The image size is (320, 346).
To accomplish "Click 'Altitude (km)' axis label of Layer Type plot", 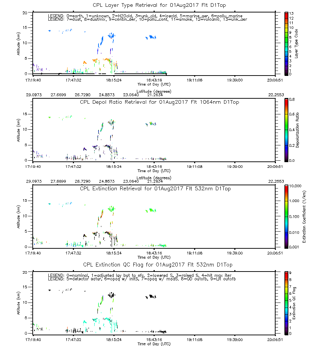I will (18, 44).
